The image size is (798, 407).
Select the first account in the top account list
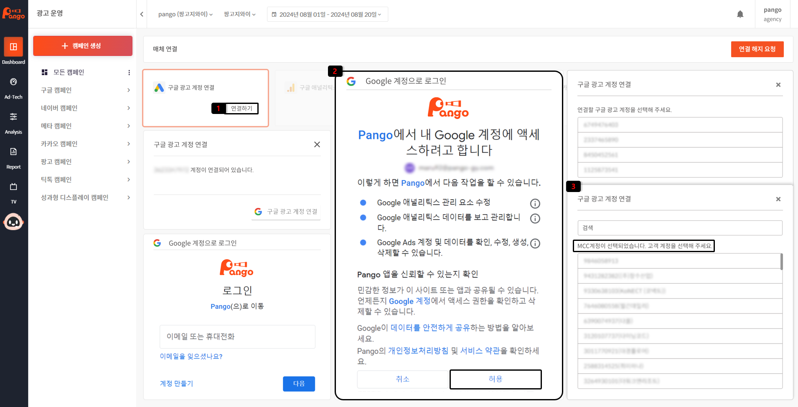point(680,125)
